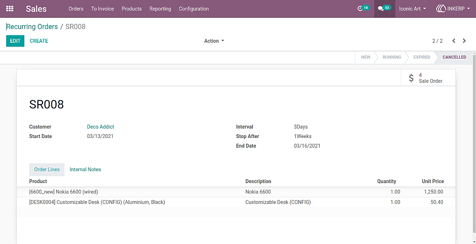Image resolution: width=476 pixels, height=244 pixels.
Task: Open the 4 Sale Order dollar stat button
Action: tap(428, 78)
